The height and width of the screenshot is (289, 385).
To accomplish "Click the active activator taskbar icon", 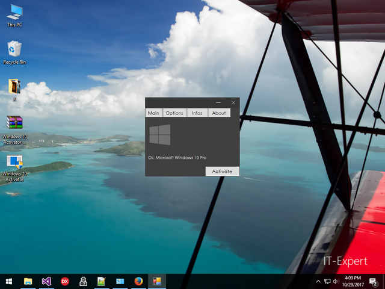I will click(x=157, y=281).
